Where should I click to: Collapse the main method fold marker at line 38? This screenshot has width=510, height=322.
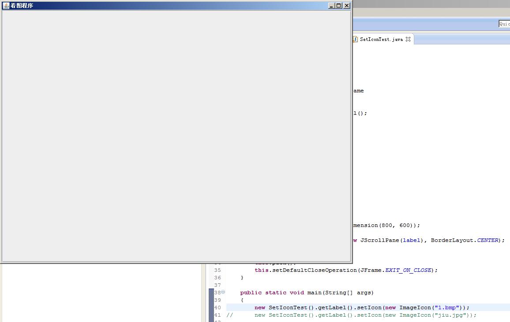(x=223, y=292)
